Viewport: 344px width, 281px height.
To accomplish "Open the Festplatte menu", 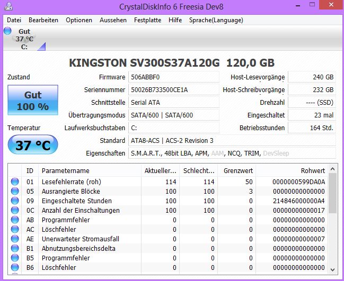I will [x=148, y=20].
